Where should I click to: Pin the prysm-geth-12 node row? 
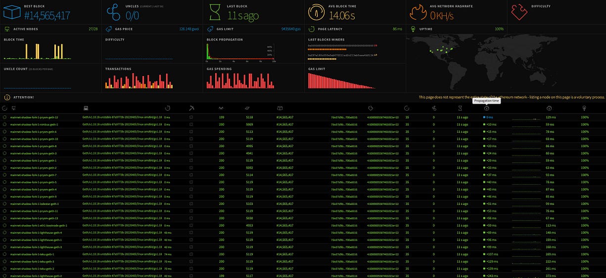click(x=4, y=118)
